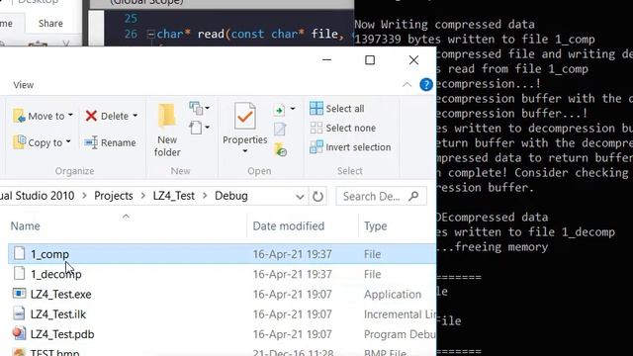633x356 pixels.
Task: Sort by the Date modified column header
Action: coord(288,226)
